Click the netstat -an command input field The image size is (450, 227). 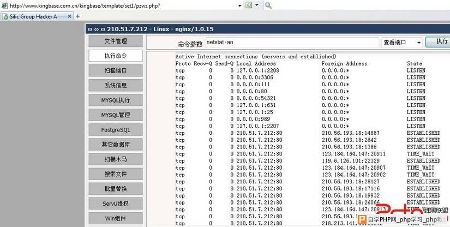pos(290,43)
